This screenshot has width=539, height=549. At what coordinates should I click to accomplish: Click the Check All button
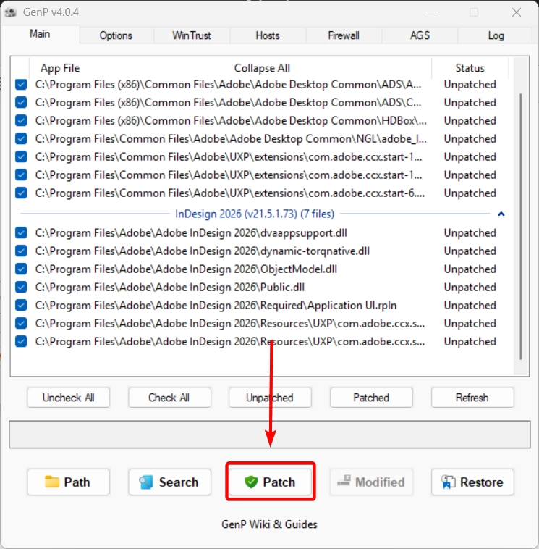tap(169, 398)
